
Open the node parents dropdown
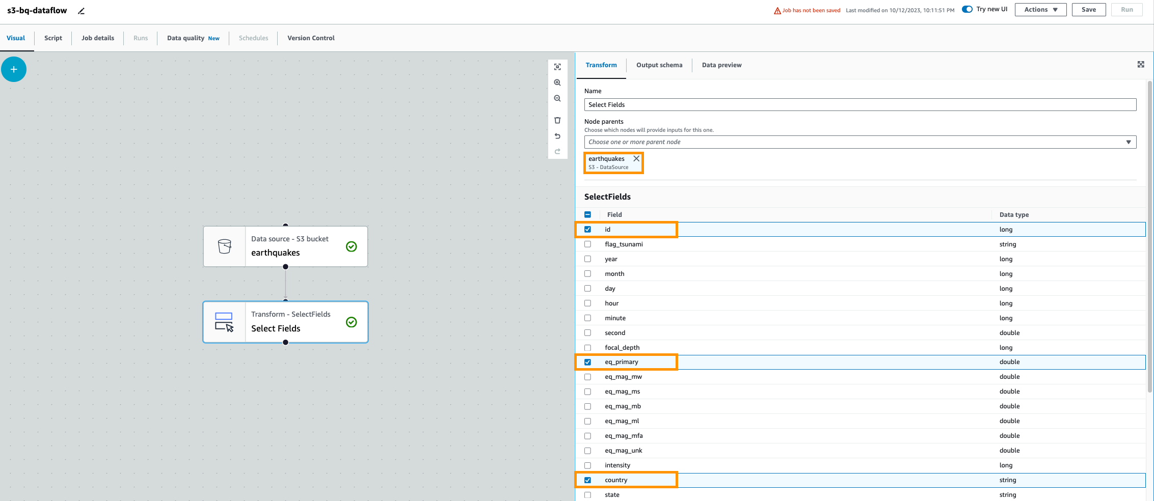pyautogui.click(x=860, y=142)
